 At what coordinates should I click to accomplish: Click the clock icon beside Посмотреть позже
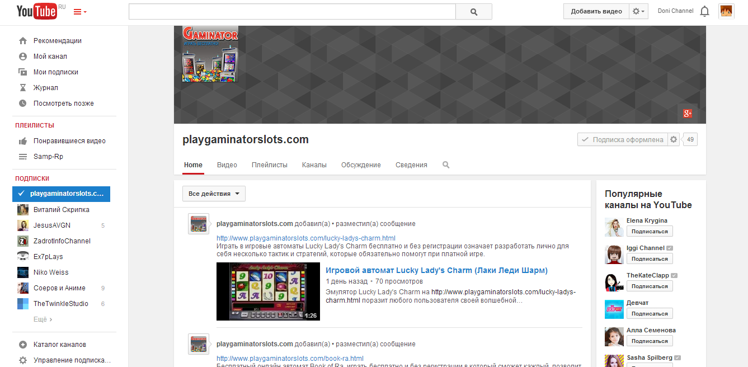pos(23,103)
